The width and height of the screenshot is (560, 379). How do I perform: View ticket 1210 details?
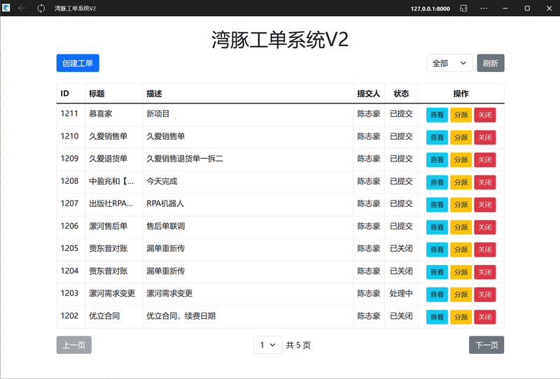pos(437,137)
